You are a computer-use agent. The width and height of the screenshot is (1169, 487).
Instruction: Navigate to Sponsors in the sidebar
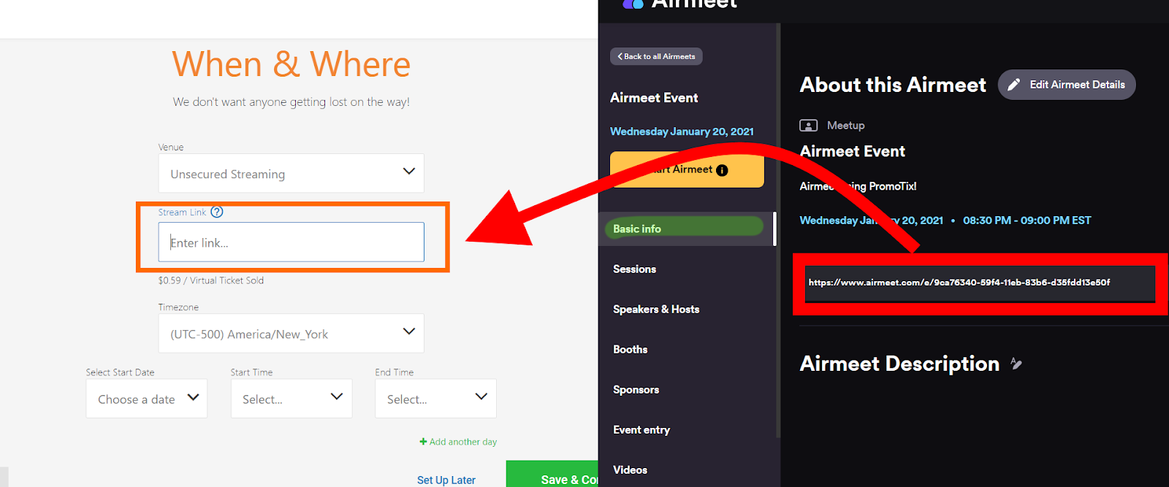[636, 389]
